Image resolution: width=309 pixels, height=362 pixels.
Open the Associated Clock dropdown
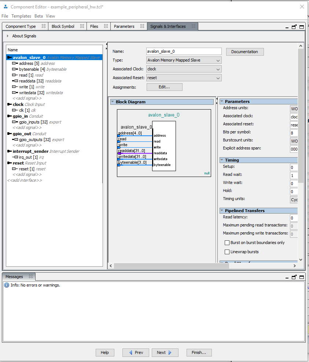[184, 69]
